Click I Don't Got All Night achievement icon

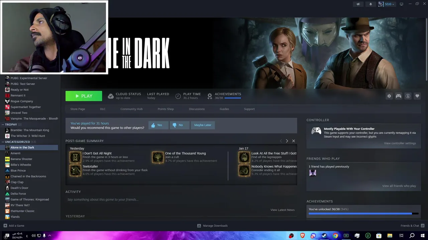click(x=75, y=157)
